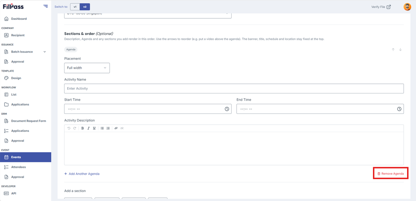Redo the edit in Activity Description
Viewport: 416px width, 201px height.
[75, 128]
